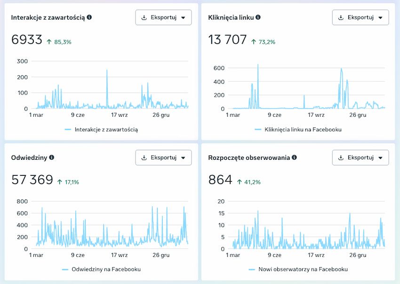The image size is (400, 284).
Task: Click download icon in Odwiedziny export button
Action: coord(144,158)
